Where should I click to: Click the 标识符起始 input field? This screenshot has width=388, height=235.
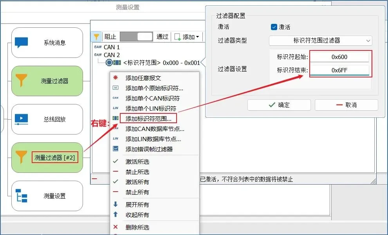click(339, 57)
